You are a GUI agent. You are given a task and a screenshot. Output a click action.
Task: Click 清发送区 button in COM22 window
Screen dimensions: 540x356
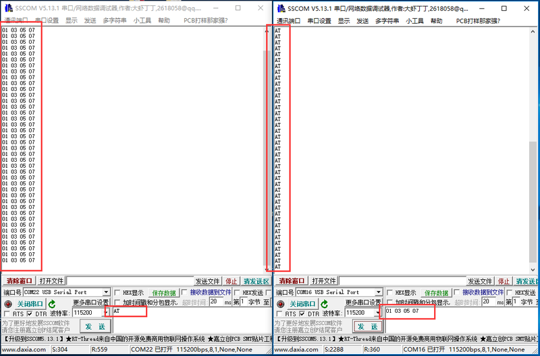tap(256, 281)
